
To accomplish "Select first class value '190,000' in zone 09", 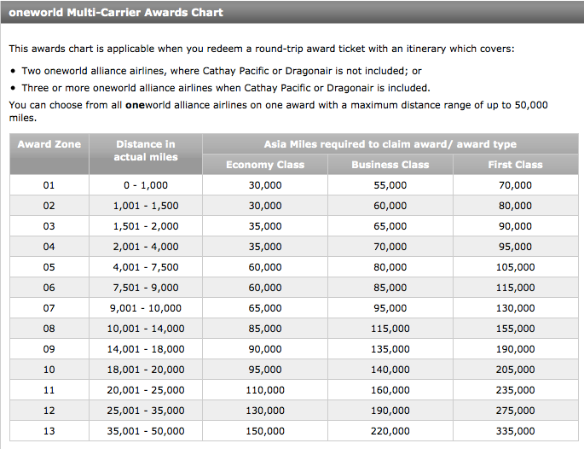I will 516,349.
